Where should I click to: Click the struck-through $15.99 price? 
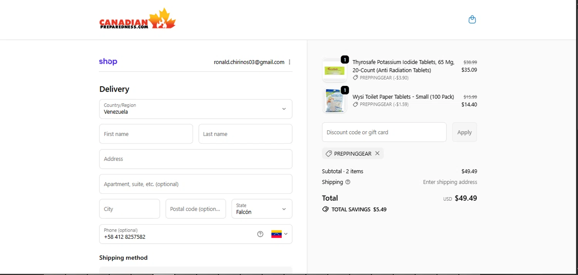470,97
